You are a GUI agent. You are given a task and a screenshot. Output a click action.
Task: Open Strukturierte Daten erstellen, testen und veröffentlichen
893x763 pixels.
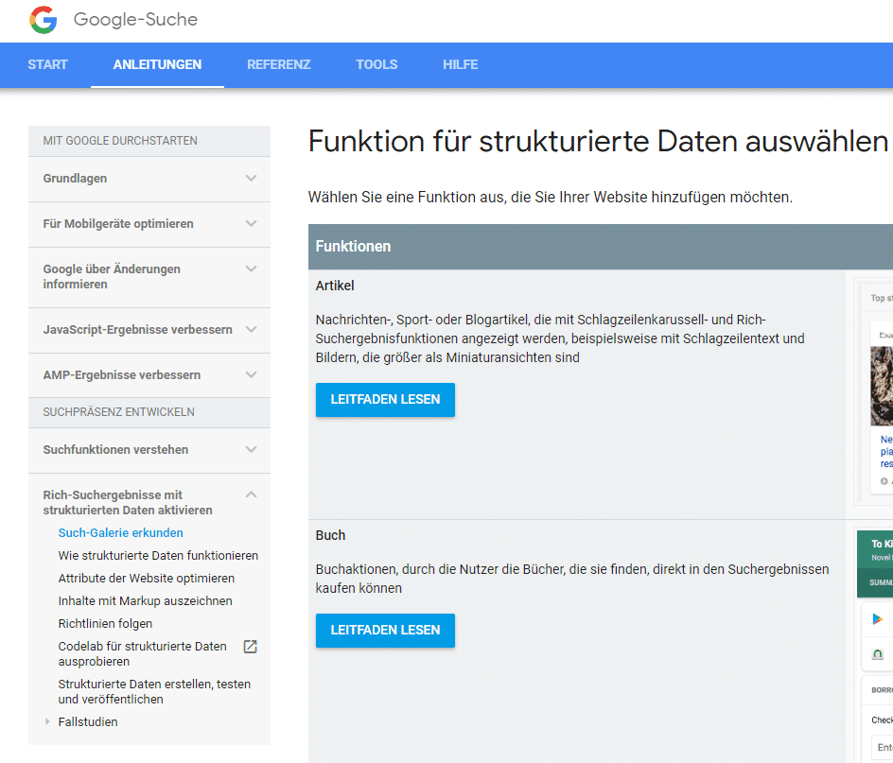[154, 691]
